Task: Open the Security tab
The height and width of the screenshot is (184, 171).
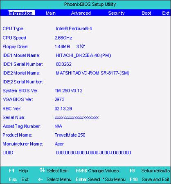Action: click(x=116, y=13)
